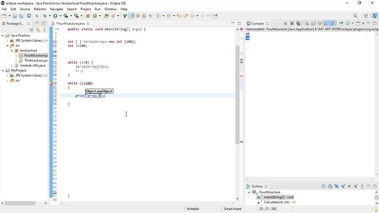
Task: Collapse FourthLecture in the Outline view
Action: [x=249, y=192]
